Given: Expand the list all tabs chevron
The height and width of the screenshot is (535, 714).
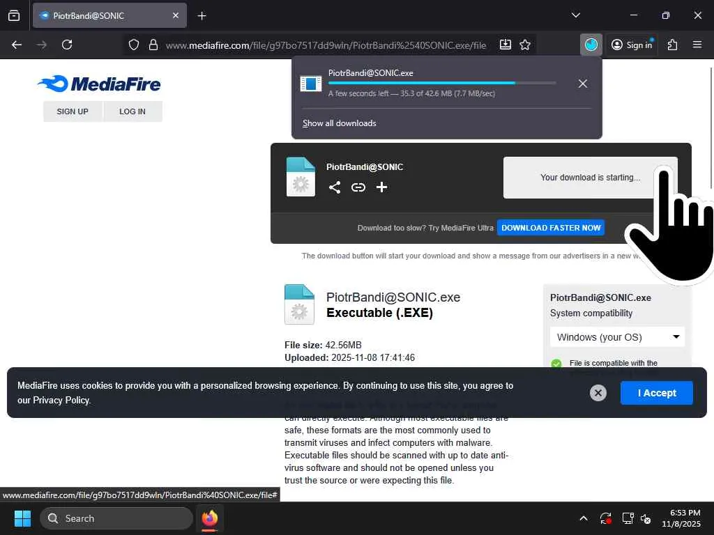Looking at the screenshot, I should coord(575,15).
